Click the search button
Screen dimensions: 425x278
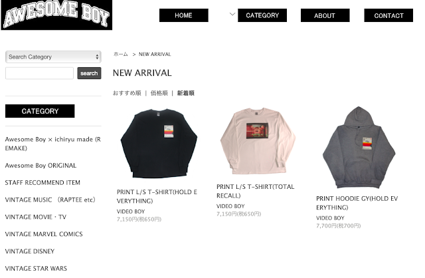click(89, 73)
